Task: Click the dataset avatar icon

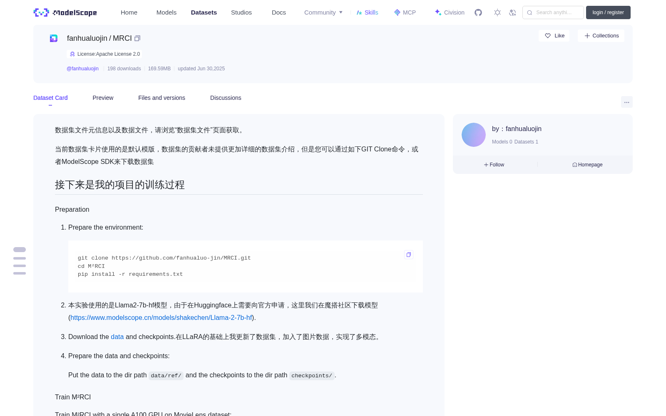Action: pos(54,38)
